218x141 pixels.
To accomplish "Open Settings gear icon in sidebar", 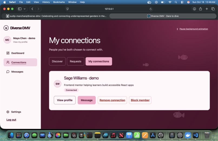I will coord(8,112).
